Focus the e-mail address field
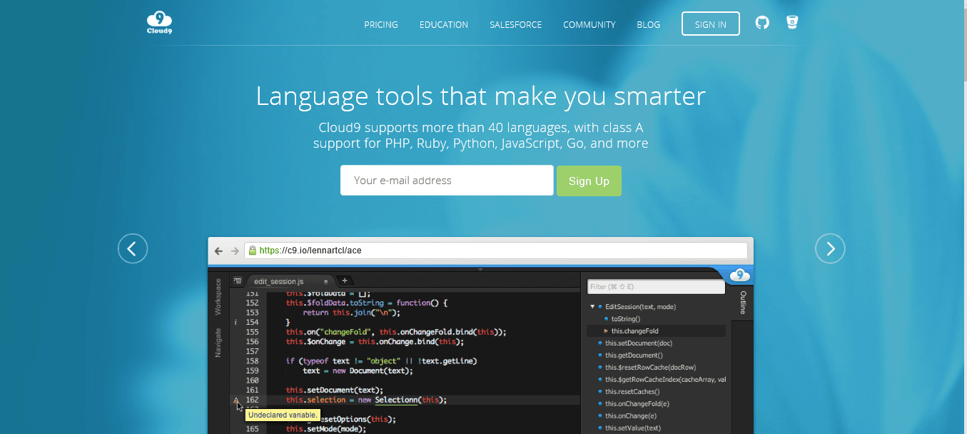This screenshot has width=967, height=434. (x=447, y=181)
